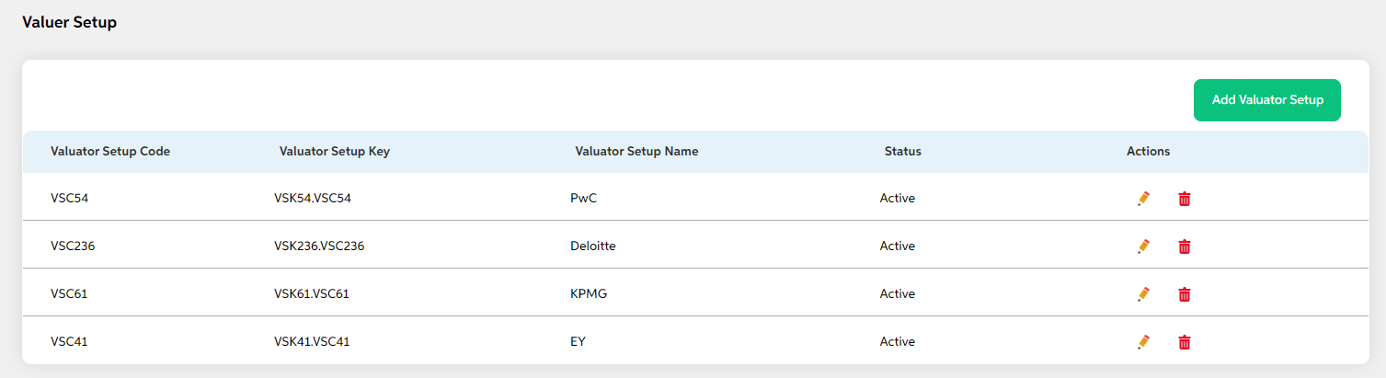Click Add Valuator Setup button
This screenshot has width=1386, height=378.
click(x=1266, y=100)
